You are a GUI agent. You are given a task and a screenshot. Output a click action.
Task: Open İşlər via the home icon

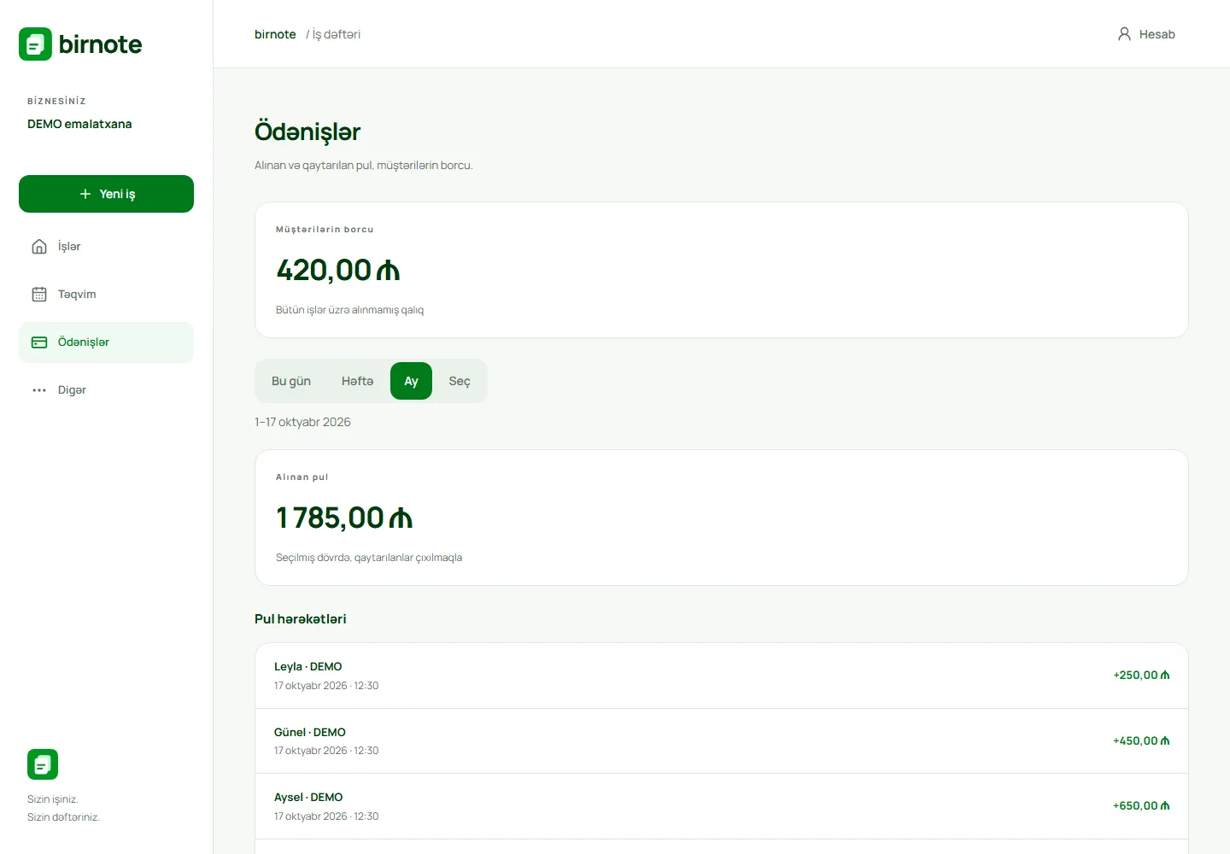(39, 247)
